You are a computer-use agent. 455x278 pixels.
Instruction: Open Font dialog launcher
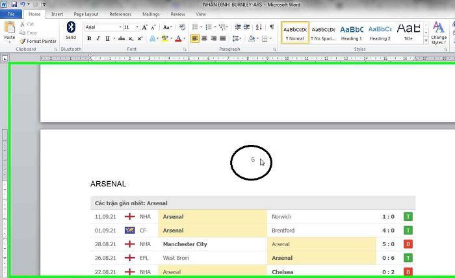(185, 49)
